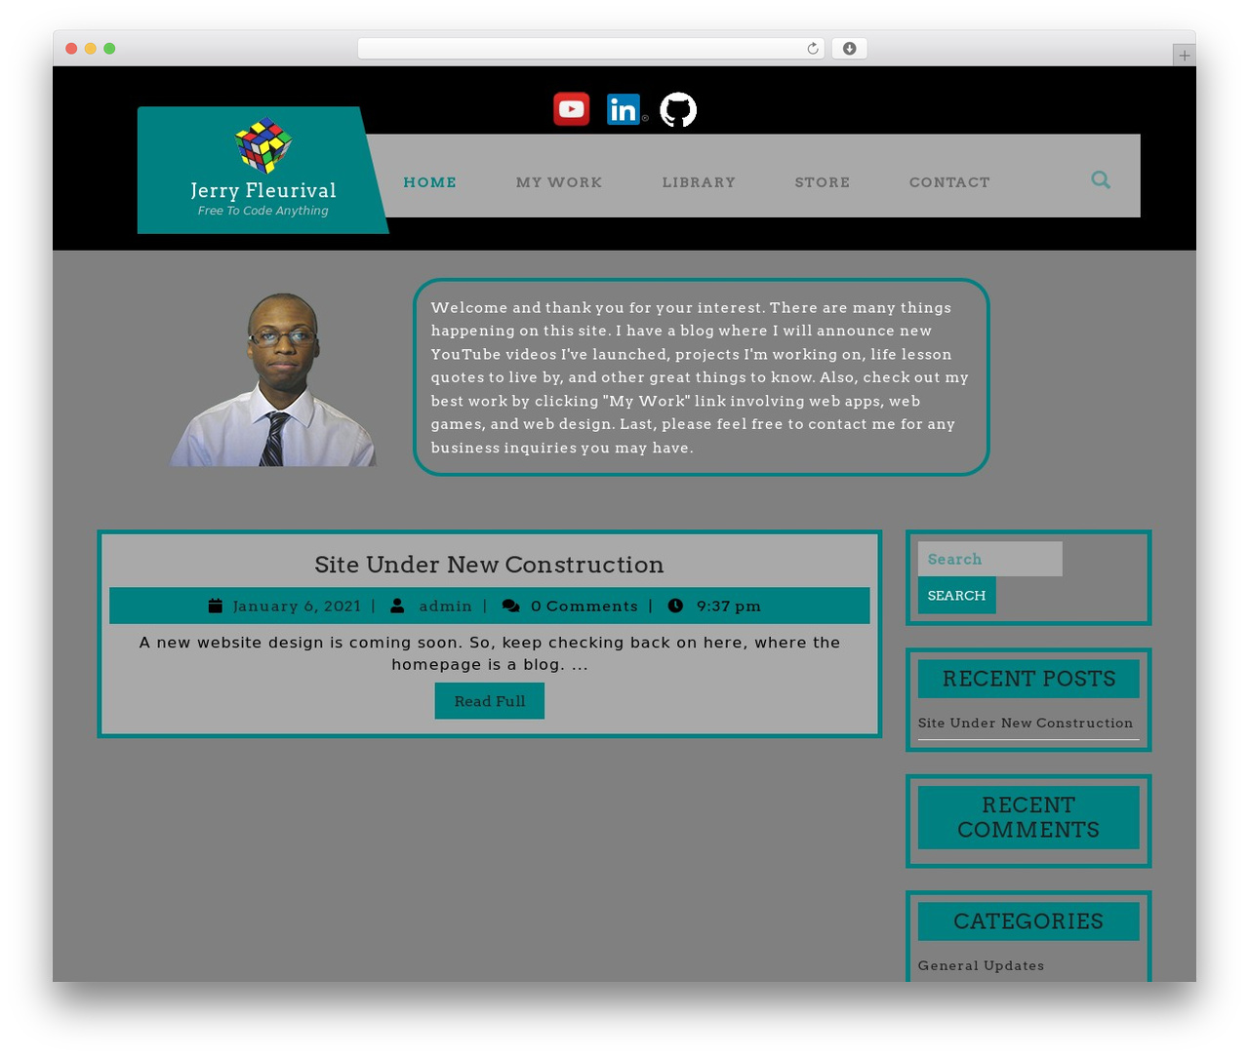The image size is (1249, 1057).
Task: Click the 9:37 pm post time
Action: click(x=729, y=606)
